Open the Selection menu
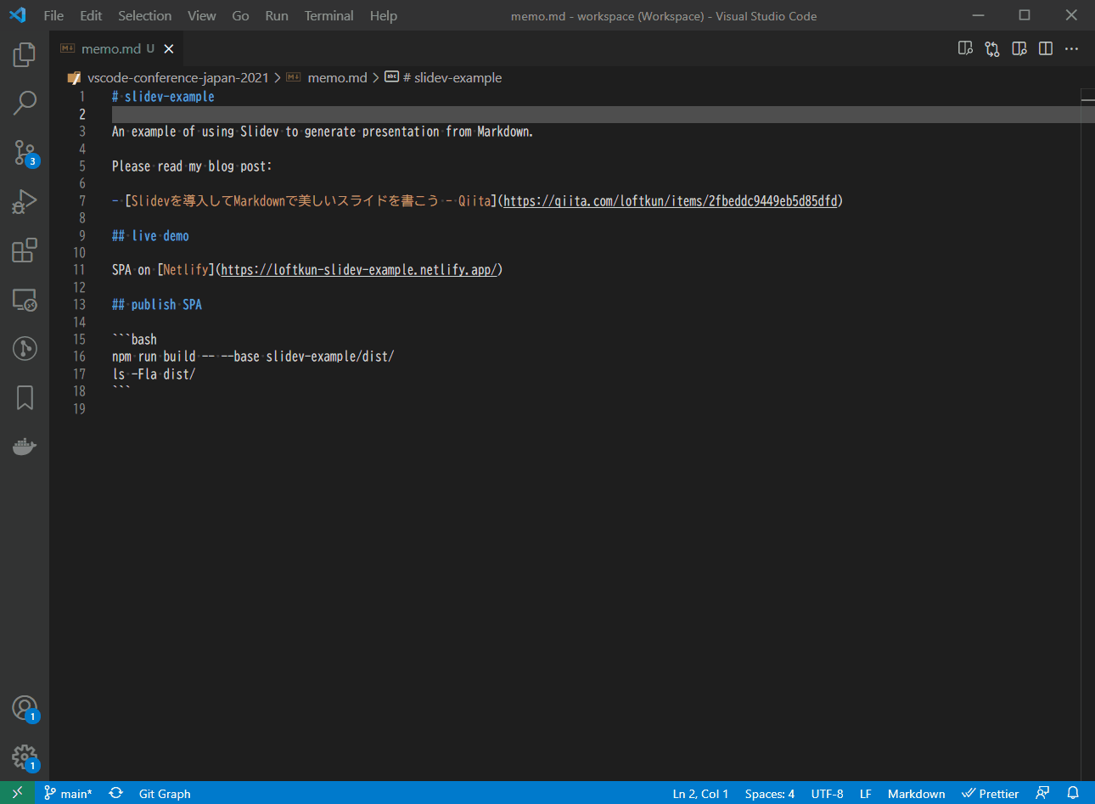Viewport: 1095px width, 804px height. click(144, 15)
